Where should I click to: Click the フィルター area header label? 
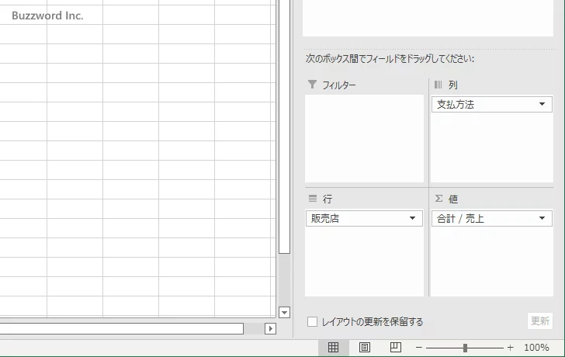coord(338,85)
